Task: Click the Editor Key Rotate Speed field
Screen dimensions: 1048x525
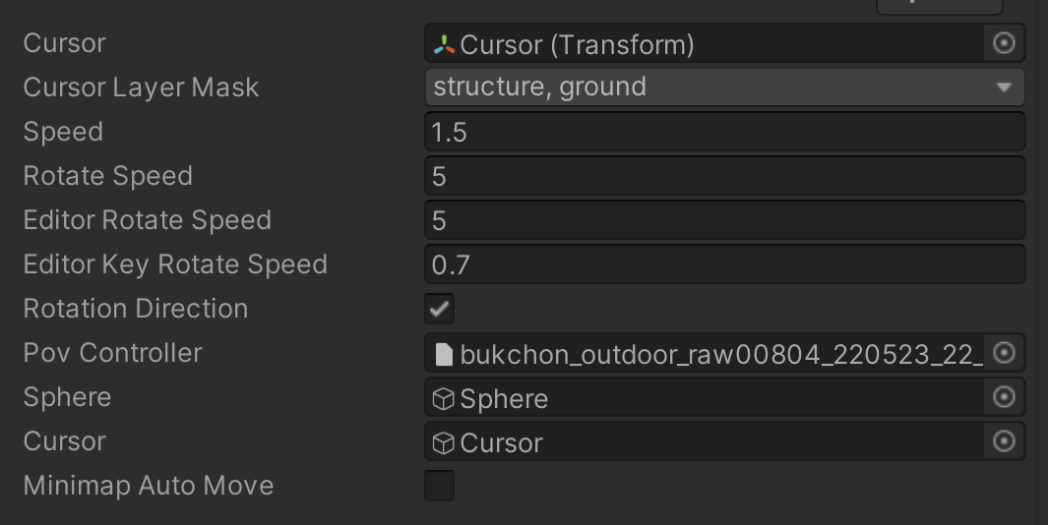Action: tap(724, 264)
